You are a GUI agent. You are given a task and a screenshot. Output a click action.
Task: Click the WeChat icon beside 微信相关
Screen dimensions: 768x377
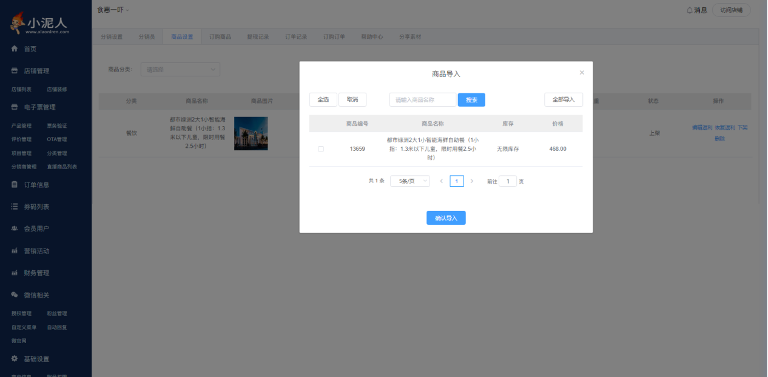(x=15, y=295)
